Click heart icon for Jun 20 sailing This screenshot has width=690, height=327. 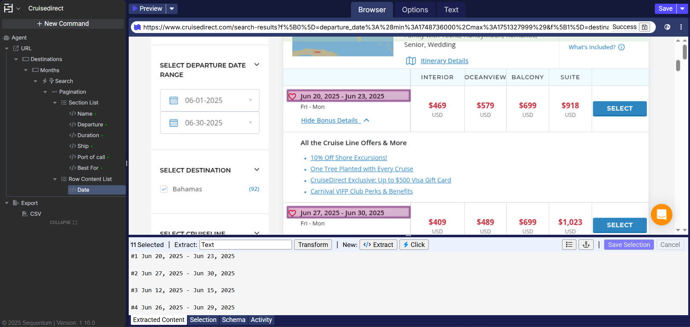(292, 97)
